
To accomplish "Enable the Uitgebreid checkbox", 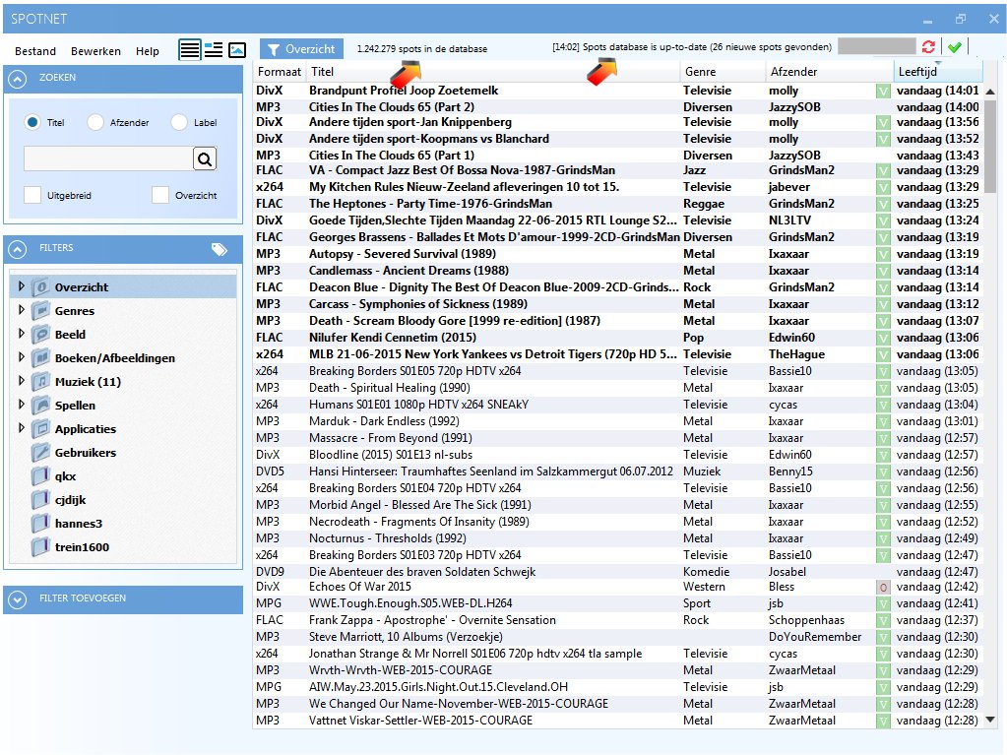I will point(32,195).
